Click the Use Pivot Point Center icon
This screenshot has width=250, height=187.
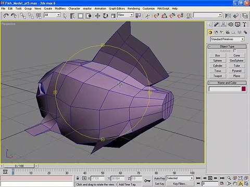point(138,16)
